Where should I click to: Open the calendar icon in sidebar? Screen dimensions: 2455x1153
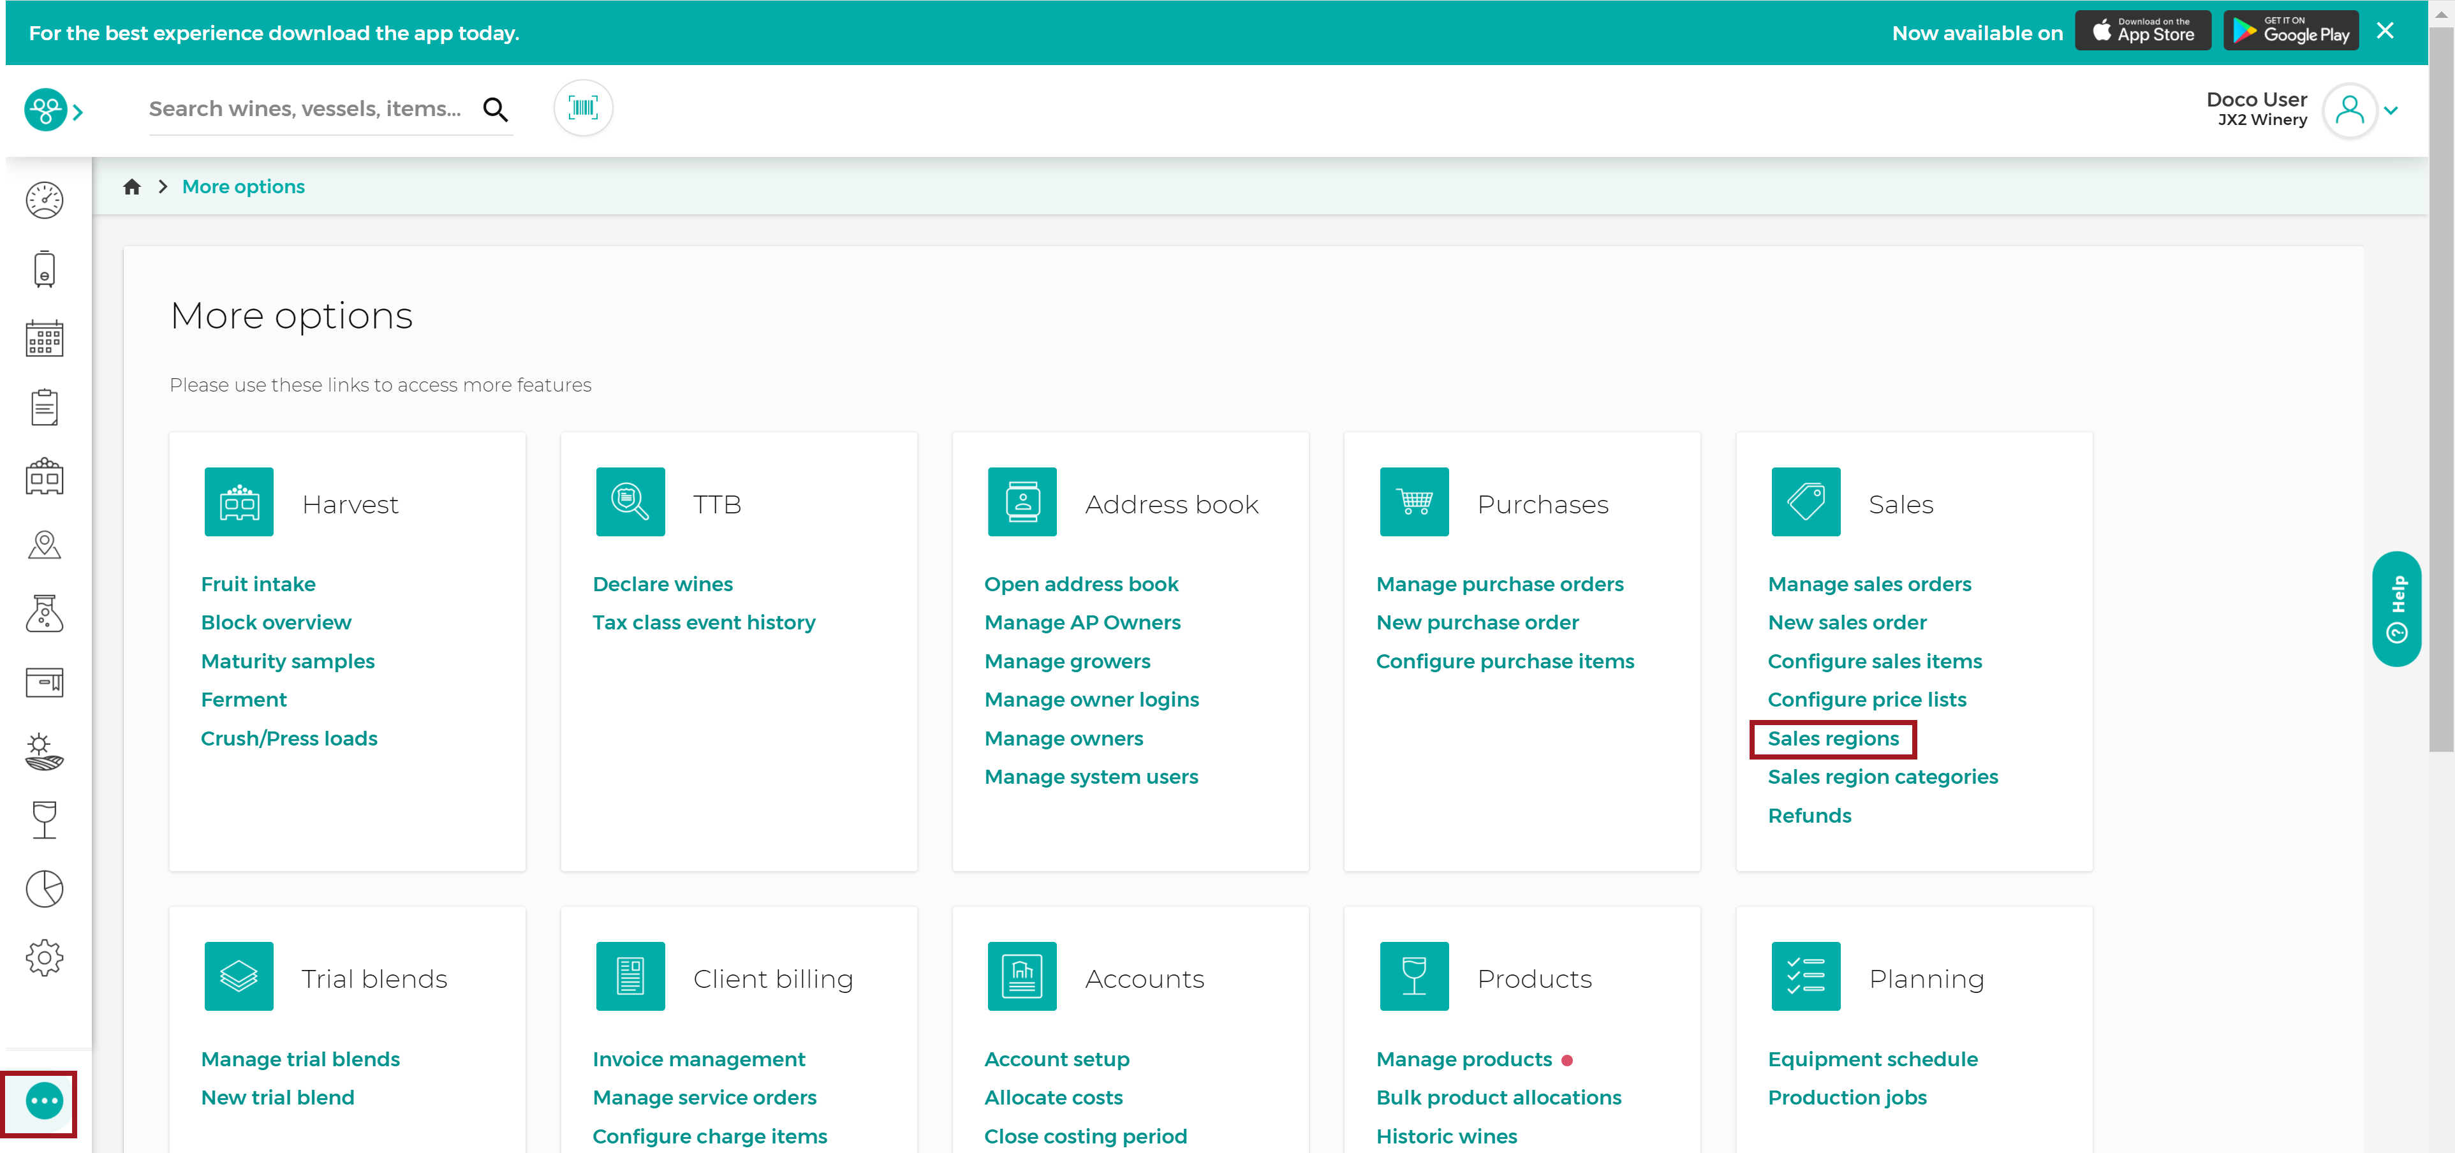coord(44,338)
